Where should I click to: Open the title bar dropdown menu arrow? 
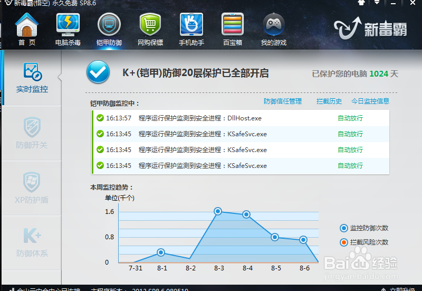tap(377, 3)
